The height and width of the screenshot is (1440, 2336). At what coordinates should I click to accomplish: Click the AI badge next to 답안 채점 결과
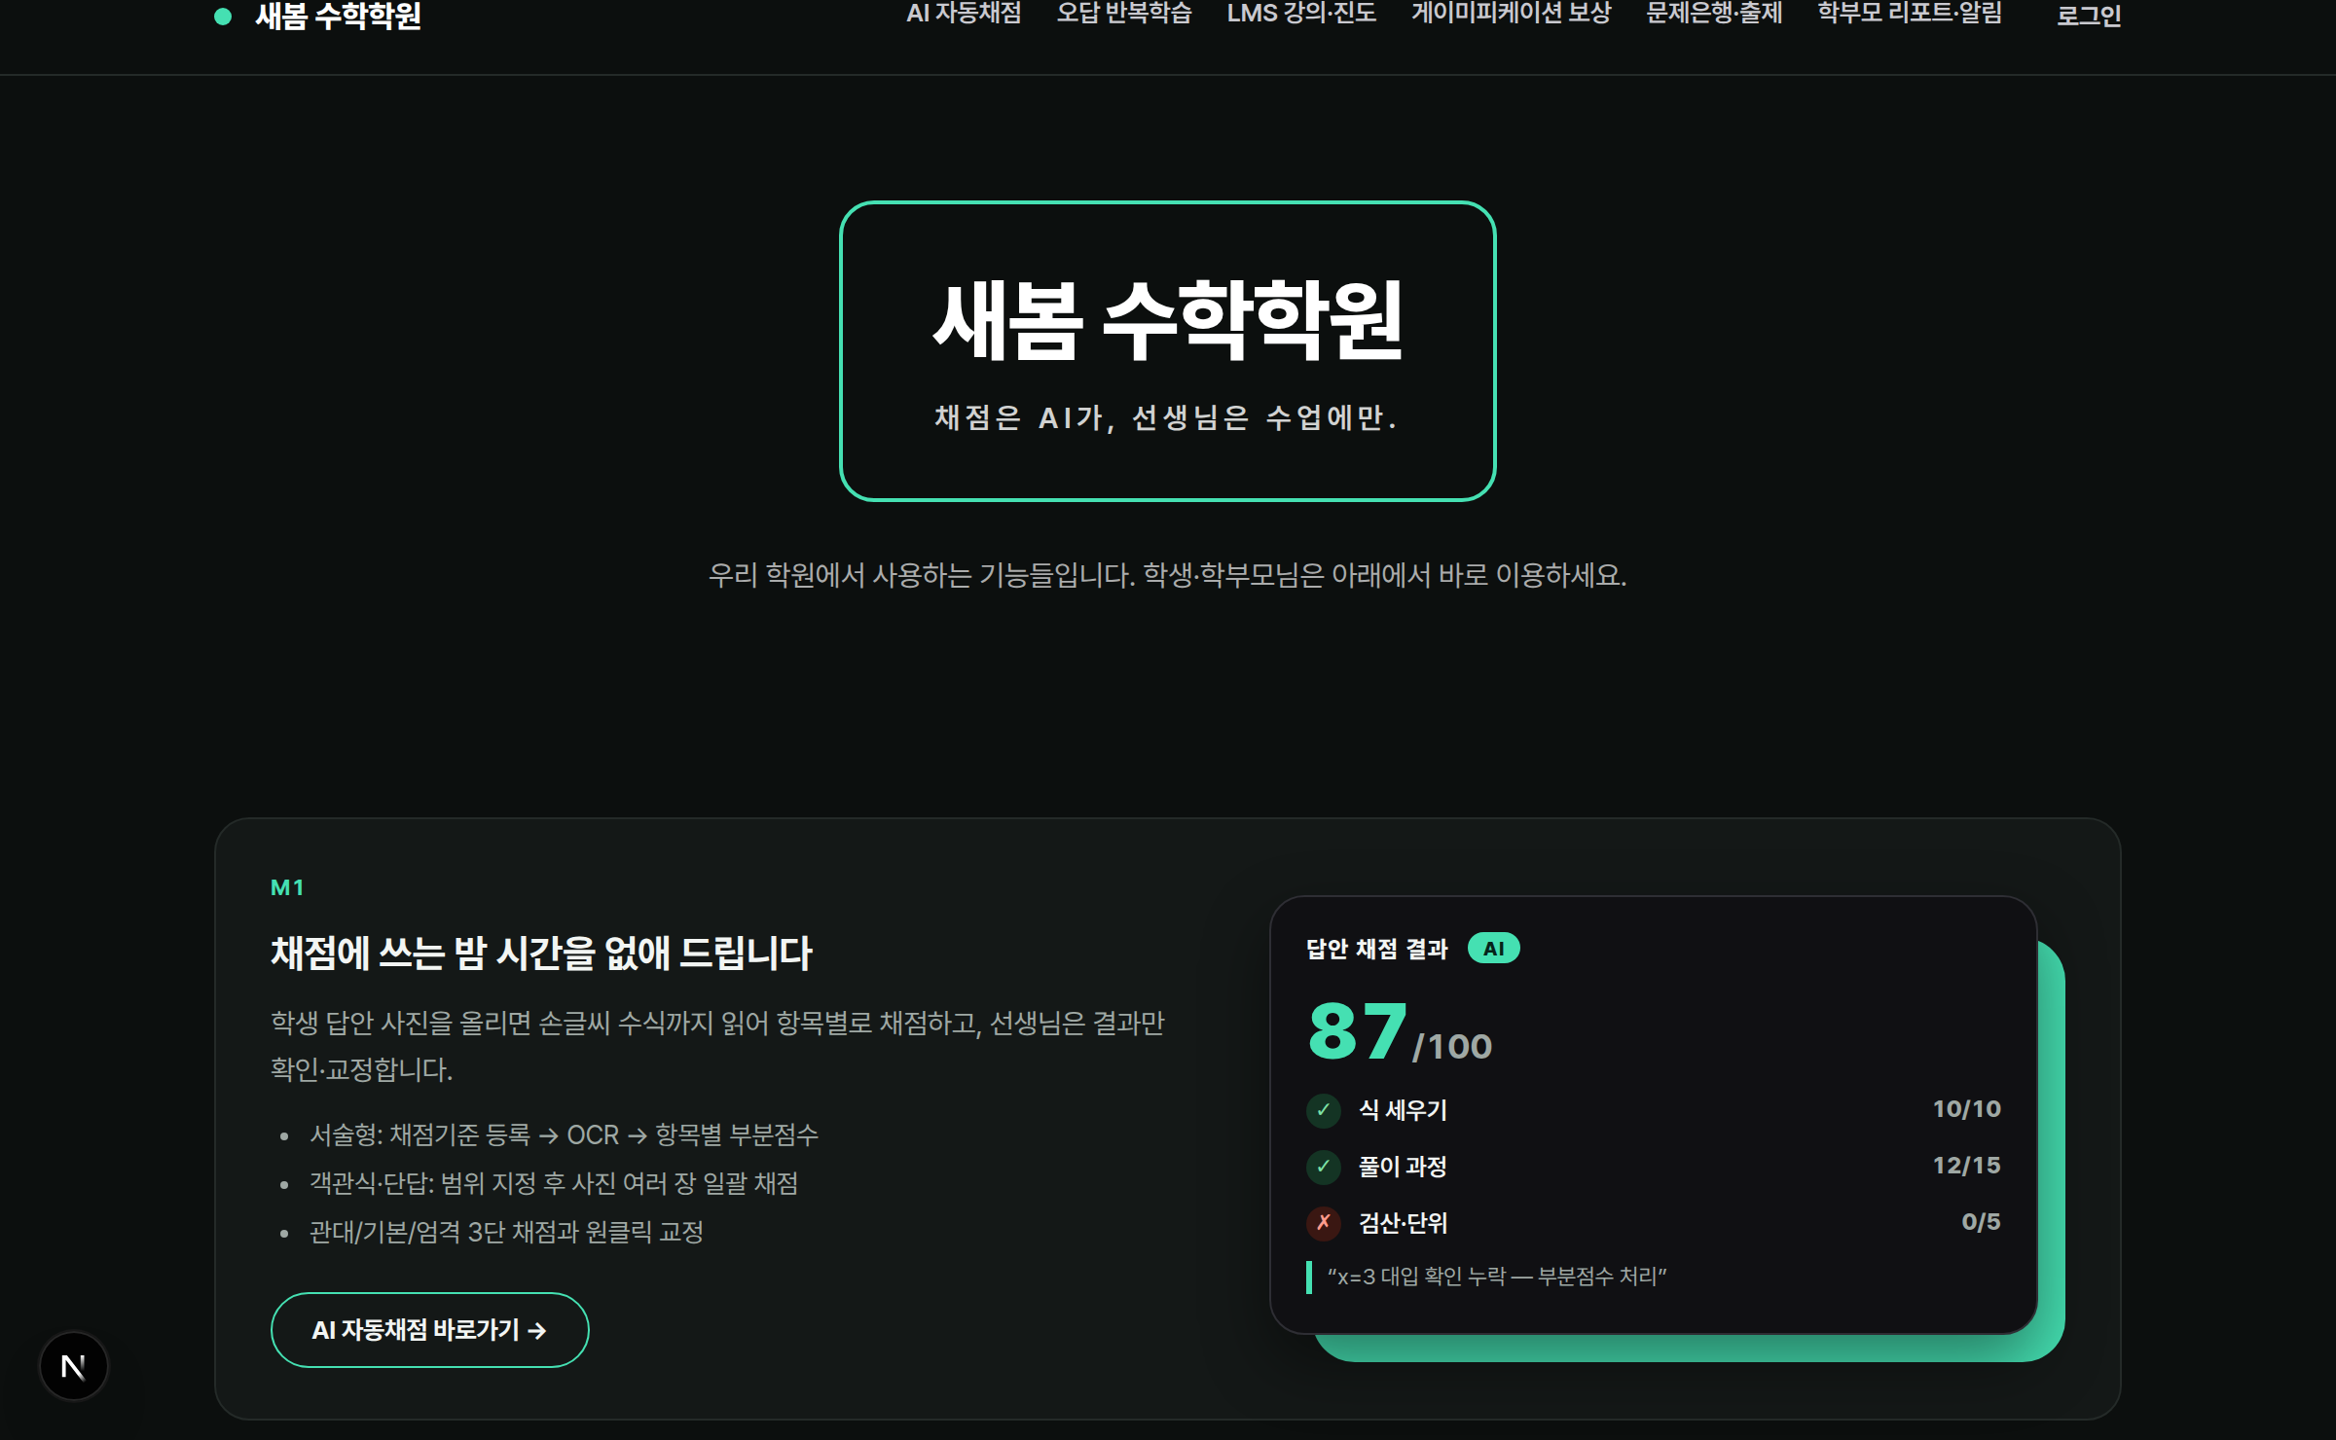(1493, 949)
